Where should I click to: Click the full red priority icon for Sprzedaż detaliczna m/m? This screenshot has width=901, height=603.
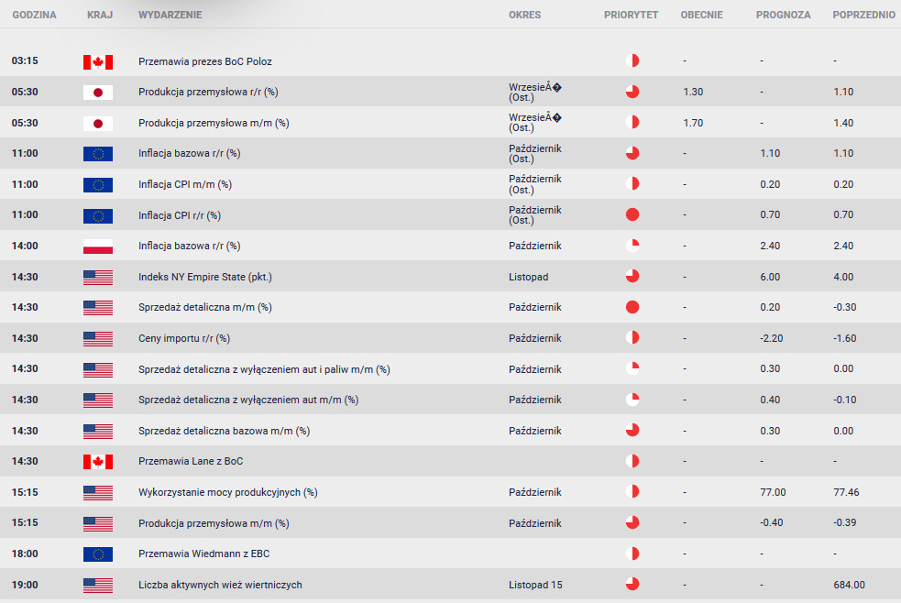[632, 307]
